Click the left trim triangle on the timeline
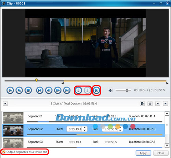 coord(63,83)
